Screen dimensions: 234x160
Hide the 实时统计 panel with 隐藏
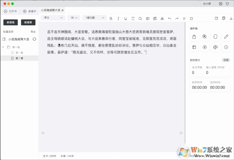(226, 60)
